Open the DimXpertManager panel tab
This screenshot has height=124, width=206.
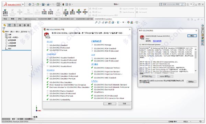(20, 25)
